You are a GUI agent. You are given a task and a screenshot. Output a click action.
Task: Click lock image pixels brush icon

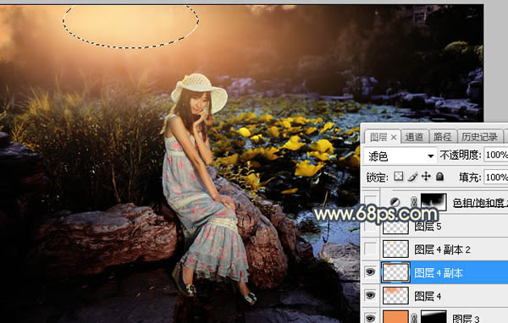[x=412, y=177]
